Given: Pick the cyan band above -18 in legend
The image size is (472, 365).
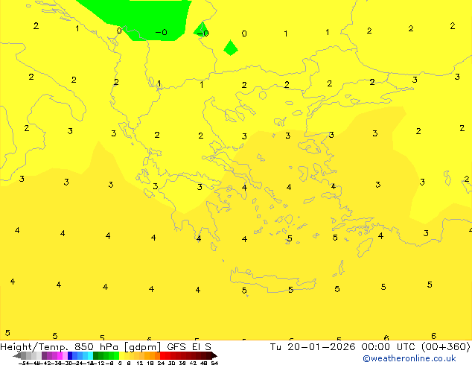Looking at the screenshot, I should (x=90, y=355).
